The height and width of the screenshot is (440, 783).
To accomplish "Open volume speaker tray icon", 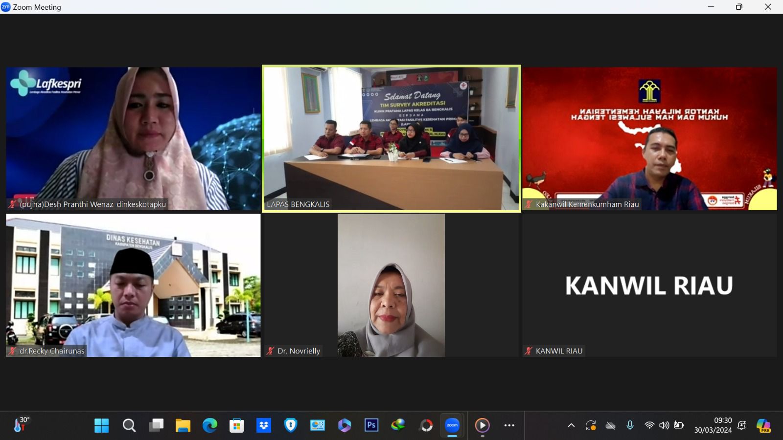I will click(664, 426).
